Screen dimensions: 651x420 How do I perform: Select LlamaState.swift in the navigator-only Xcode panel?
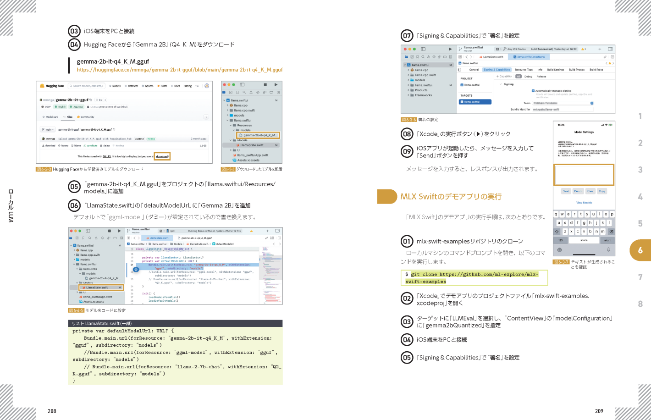pos(252,145)
